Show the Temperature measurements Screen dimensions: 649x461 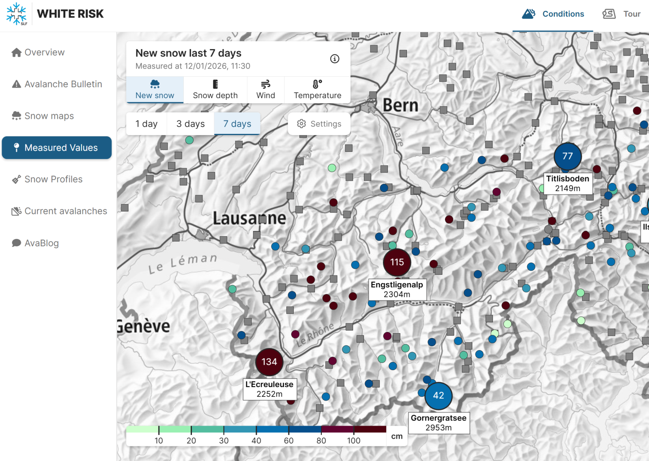click(x=317, y=90)
